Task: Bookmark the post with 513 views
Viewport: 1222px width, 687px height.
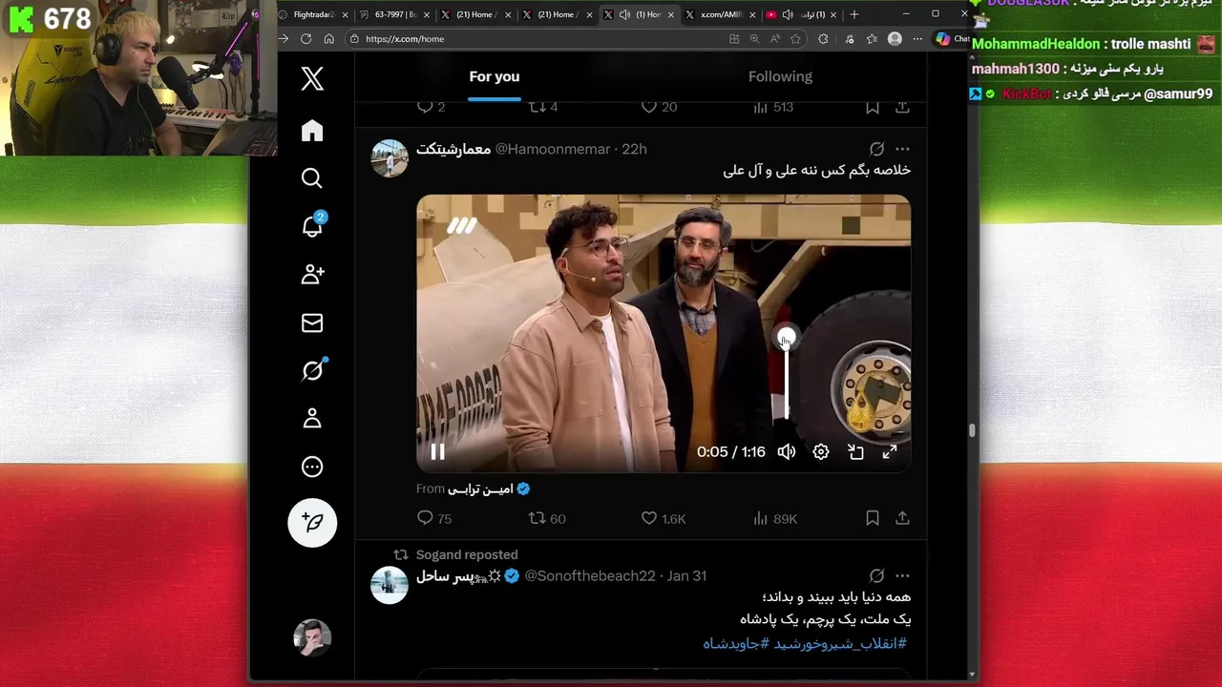Action: pyautogui.click(x=873, y=107)
